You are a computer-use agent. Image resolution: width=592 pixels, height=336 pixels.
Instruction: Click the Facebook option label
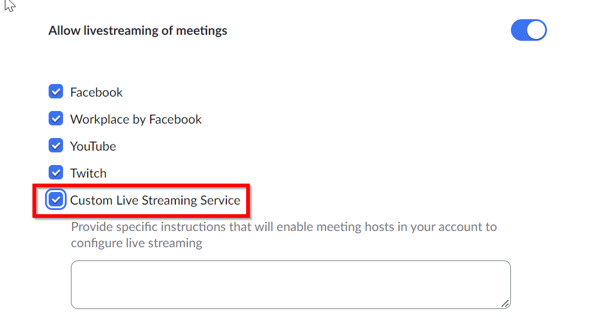96,92
